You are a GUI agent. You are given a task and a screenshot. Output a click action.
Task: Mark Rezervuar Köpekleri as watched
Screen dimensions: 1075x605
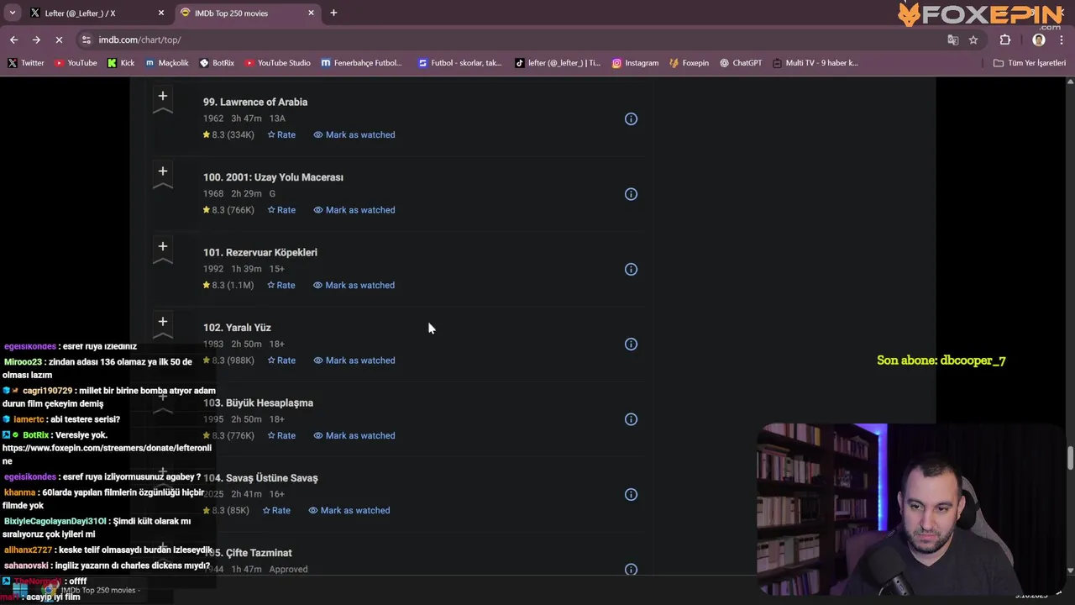[x=354, y=285]
